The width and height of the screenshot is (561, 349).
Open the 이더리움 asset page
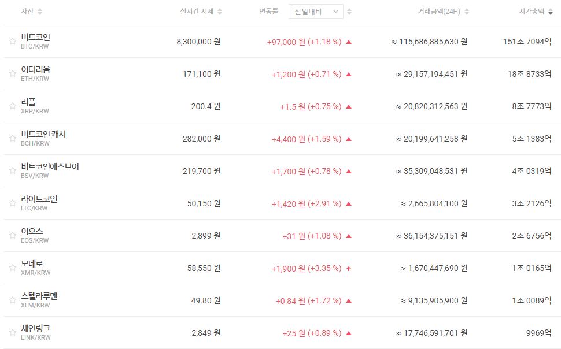(x=35, y=69)
